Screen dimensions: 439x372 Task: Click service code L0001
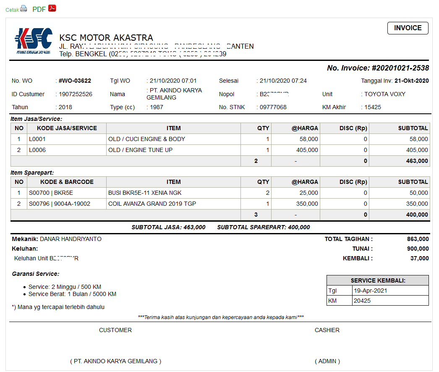(37, 139)
